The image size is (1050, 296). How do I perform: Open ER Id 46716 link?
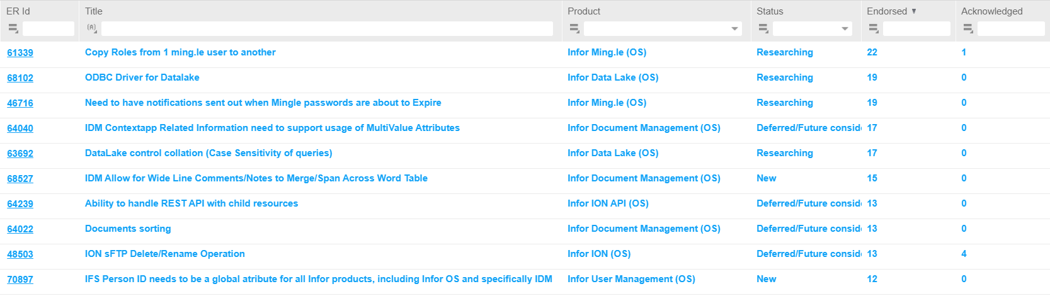[x=20, y=103]
